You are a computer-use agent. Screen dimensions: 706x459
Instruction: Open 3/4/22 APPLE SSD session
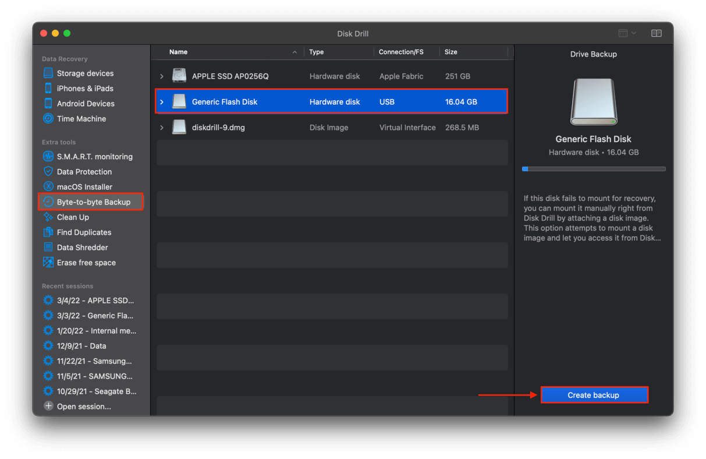(95, 301)
